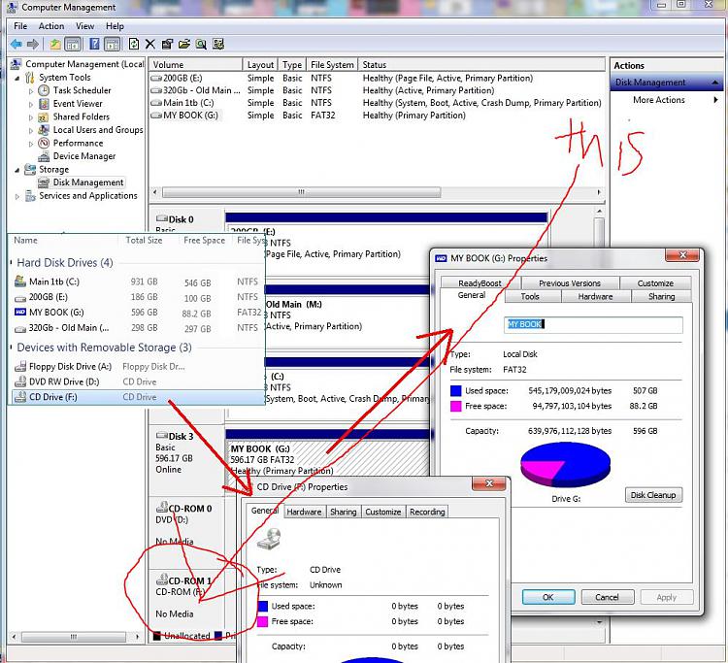Click the Volume column header
The image size is (728, 663).
point(196,64)
